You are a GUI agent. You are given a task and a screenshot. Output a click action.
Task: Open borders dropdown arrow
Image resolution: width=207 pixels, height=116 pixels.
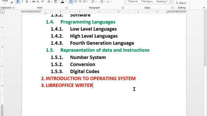coord(112,1)
